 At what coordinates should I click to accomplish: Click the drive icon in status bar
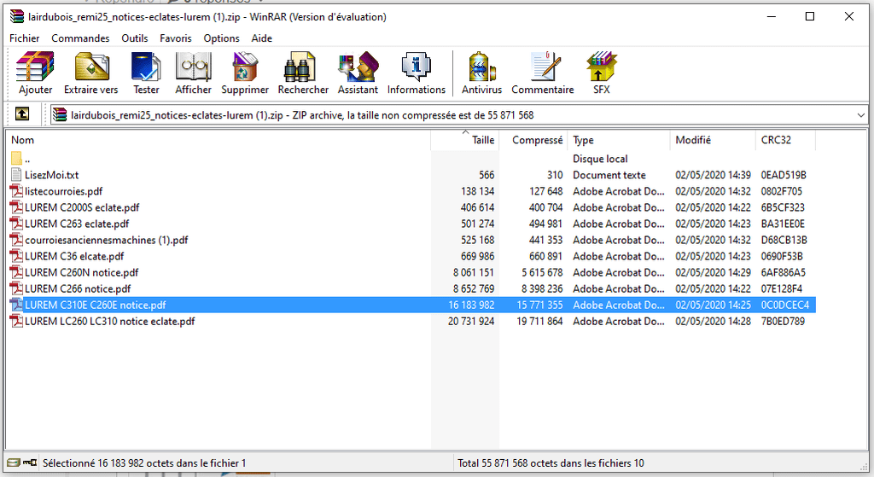pyautogui.click(x=14, y=462)
